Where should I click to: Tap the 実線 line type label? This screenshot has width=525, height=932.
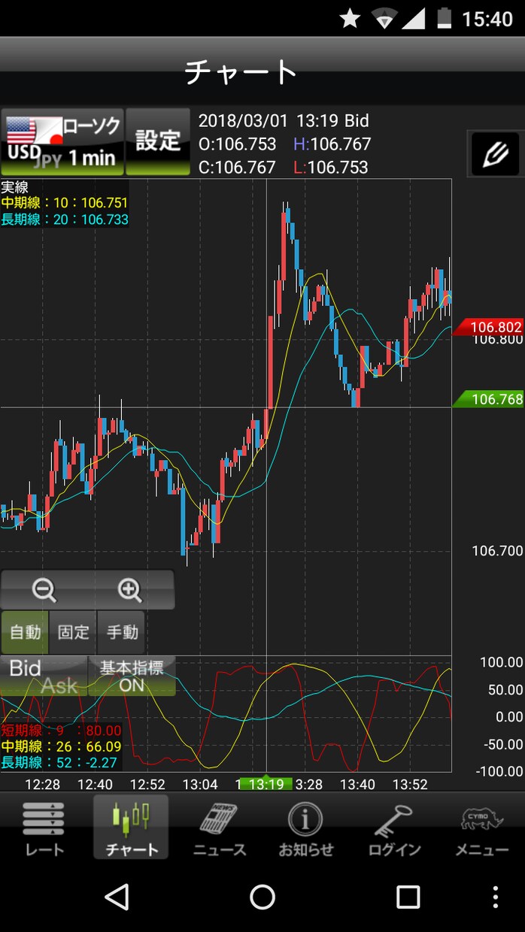14,187
